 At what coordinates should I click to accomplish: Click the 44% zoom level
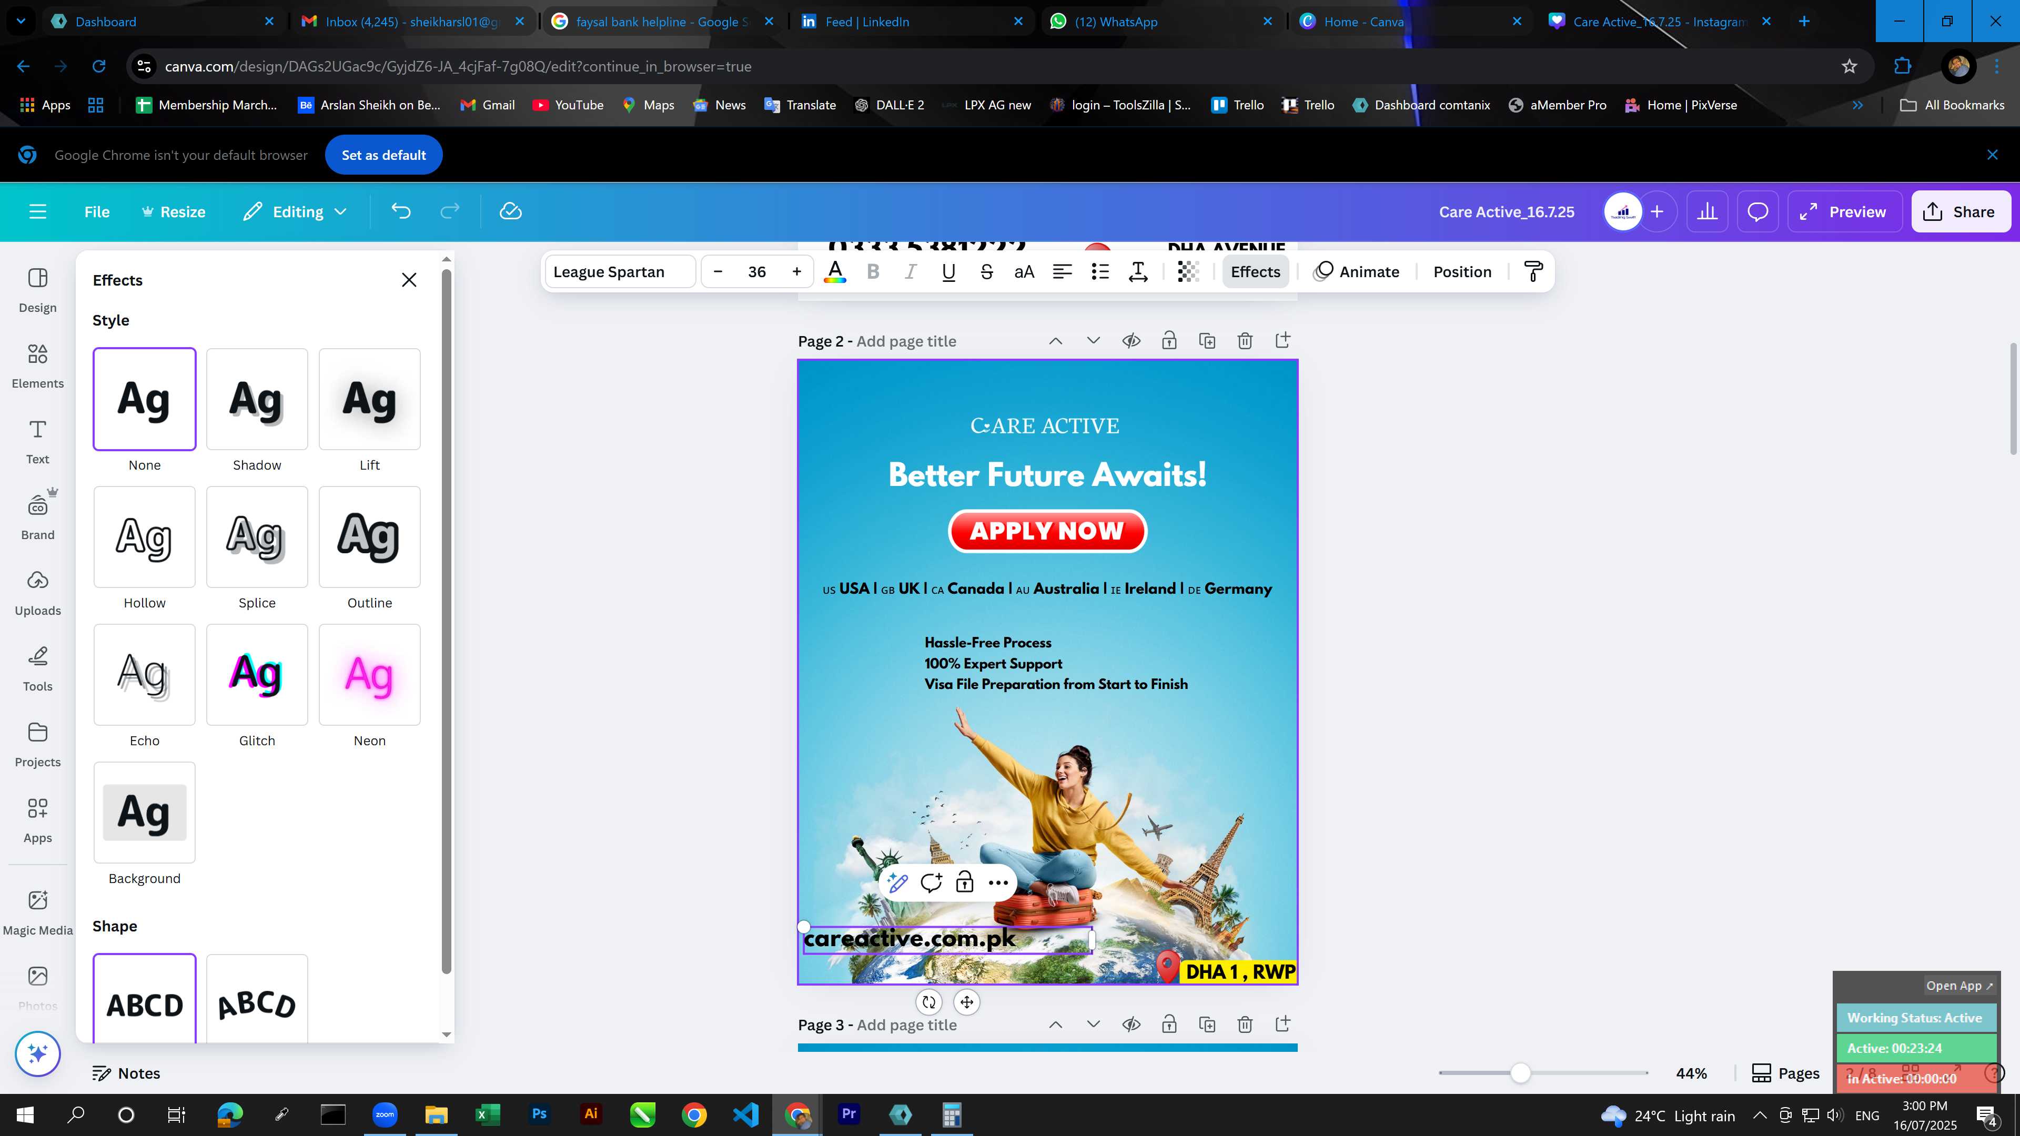pyautogui.click(x=1691, y=1073)
